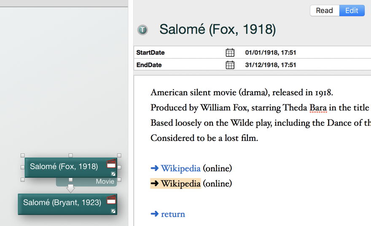The width and height of the screenshot is (371, 226).
Task: Click the blue Wikipedia link
Action: pyautogui.click(x=180, y=168)
